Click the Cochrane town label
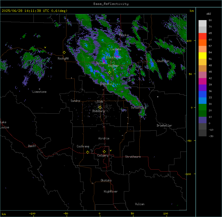Screen dimensions: 222x217 pos(83,146)
